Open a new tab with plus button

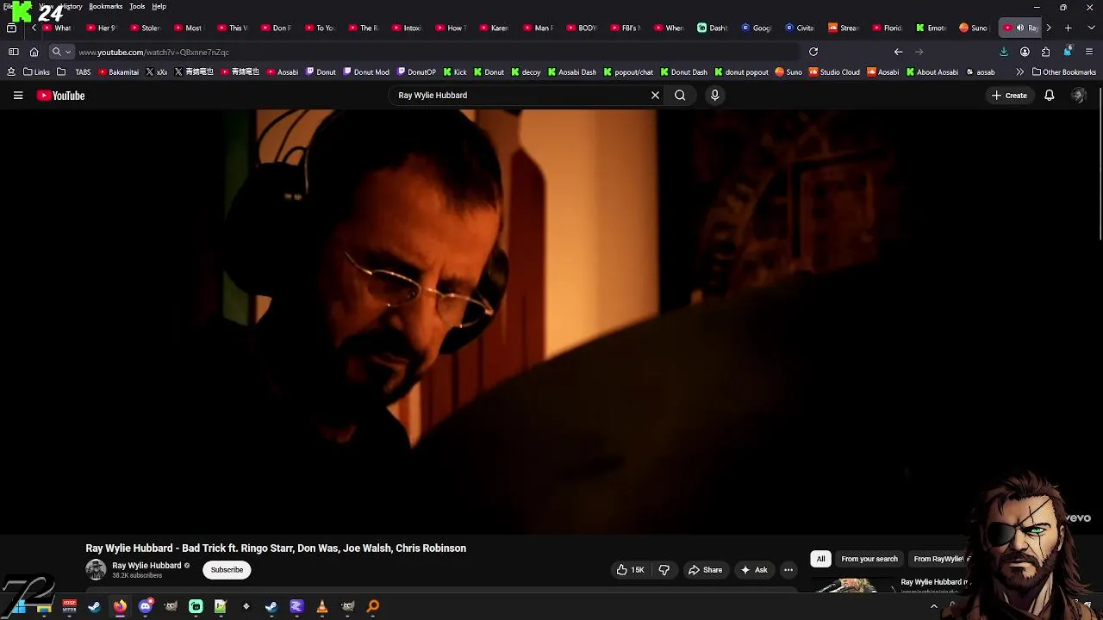click(1068, 28)
